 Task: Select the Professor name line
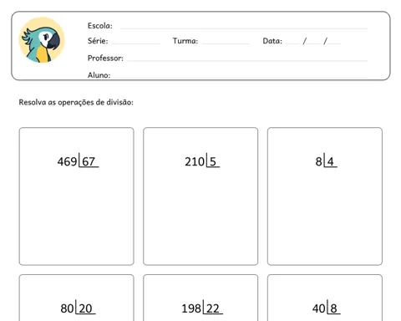[x=247, y=60]
